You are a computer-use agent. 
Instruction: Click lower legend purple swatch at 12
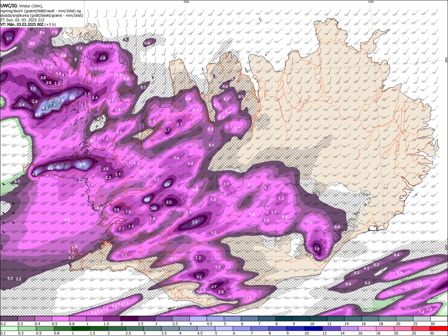pos(331,328)
